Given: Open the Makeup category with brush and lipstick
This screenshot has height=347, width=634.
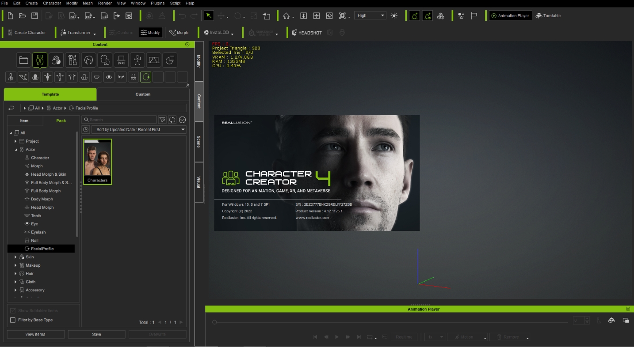Looking at the screenshot, I should tap(73, 60).
